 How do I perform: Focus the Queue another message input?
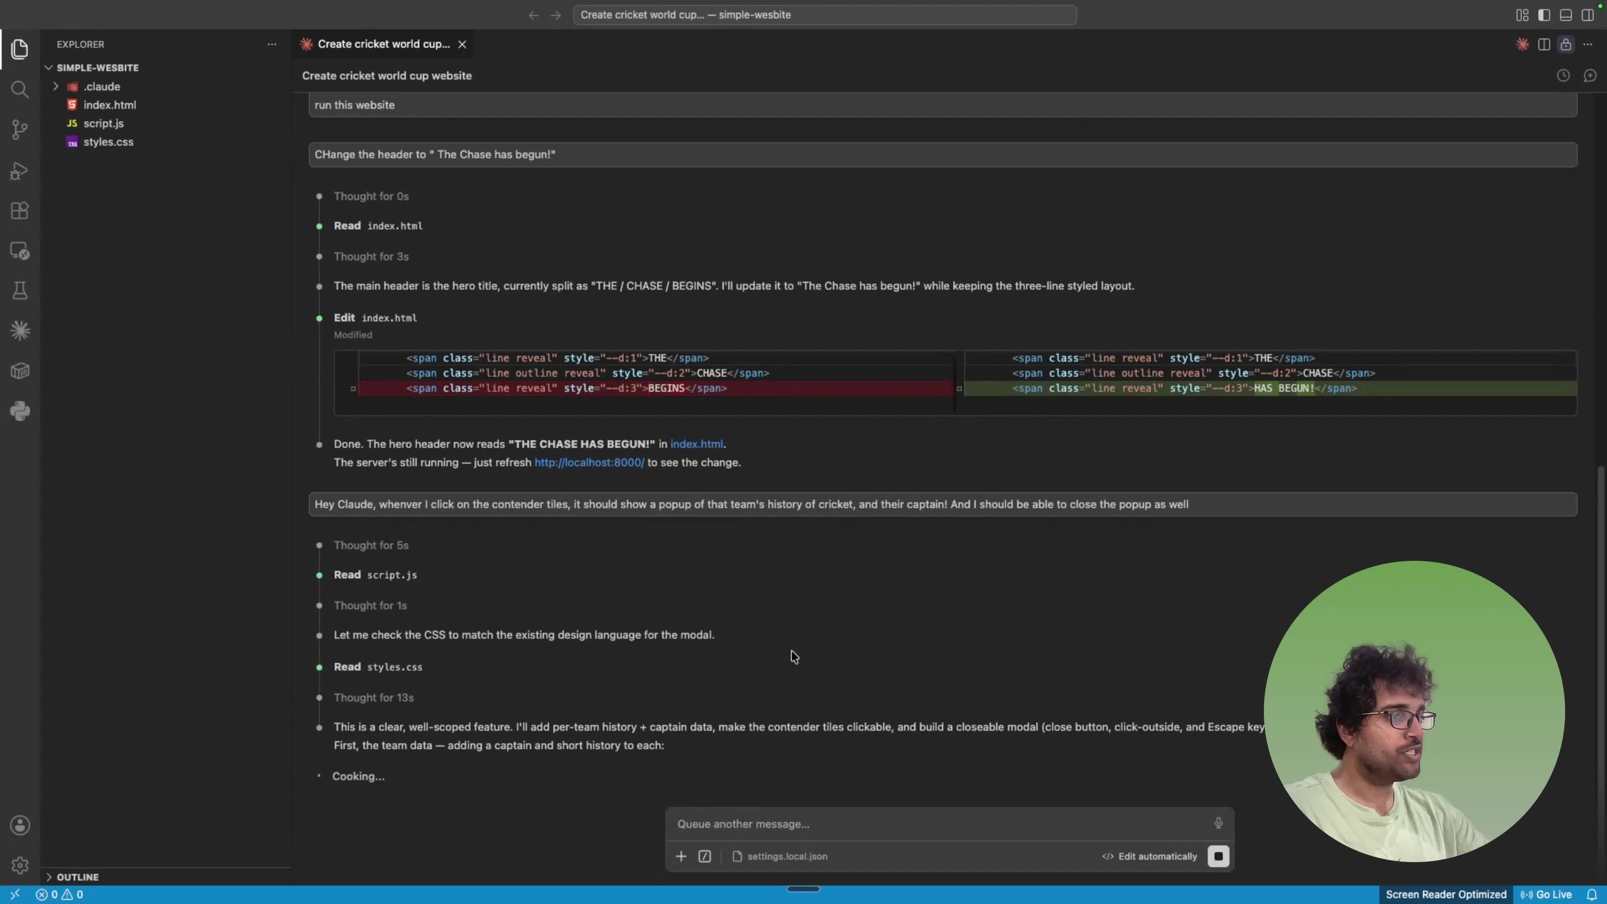tap(942, 824)
